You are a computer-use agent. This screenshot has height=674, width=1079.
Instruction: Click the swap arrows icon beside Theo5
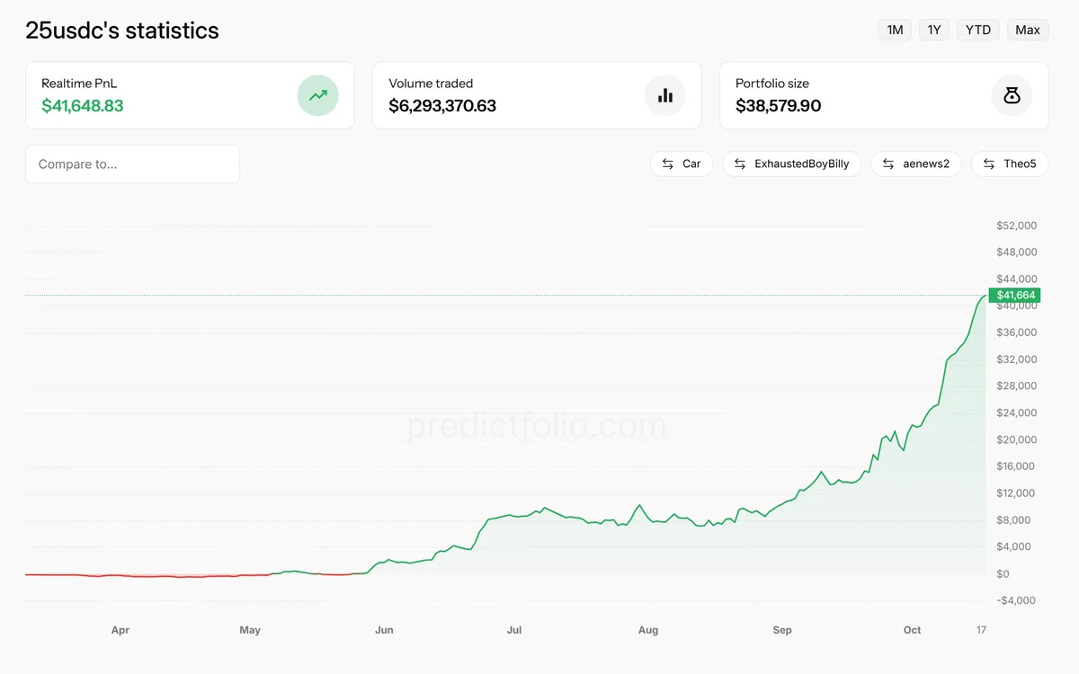click(x=989, y=164)
